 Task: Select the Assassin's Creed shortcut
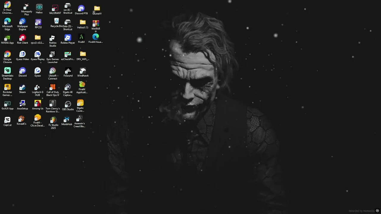coord(79,122)
